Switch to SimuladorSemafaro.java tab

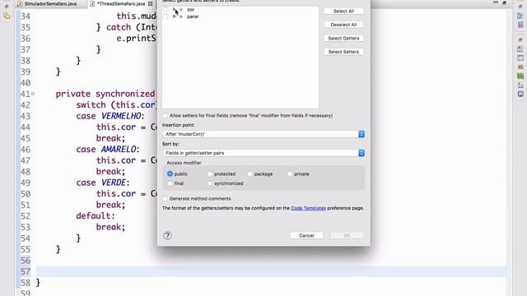(50, 3)
